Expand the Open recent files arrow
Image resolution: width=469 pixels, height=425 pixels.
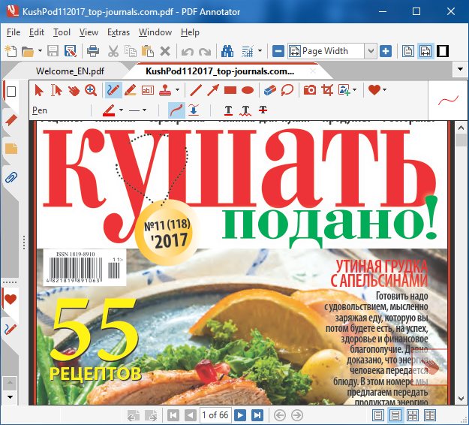40,51
